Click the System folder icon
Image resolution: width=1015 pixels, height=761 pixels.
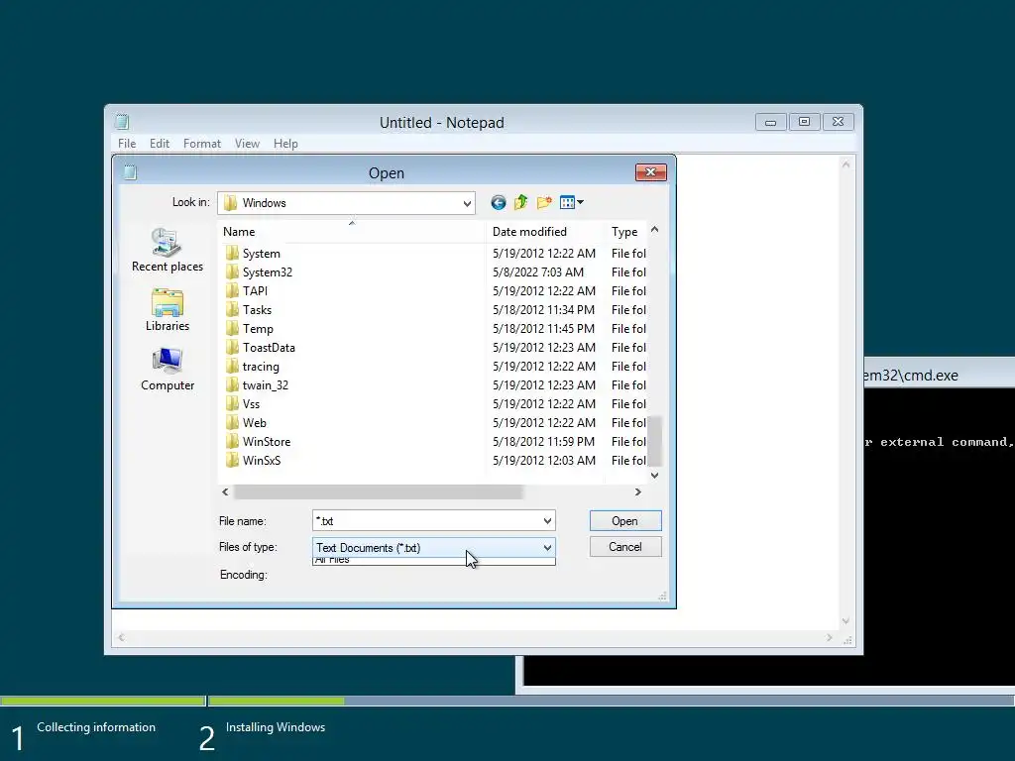pyautogui.click(x=232, y=253)
